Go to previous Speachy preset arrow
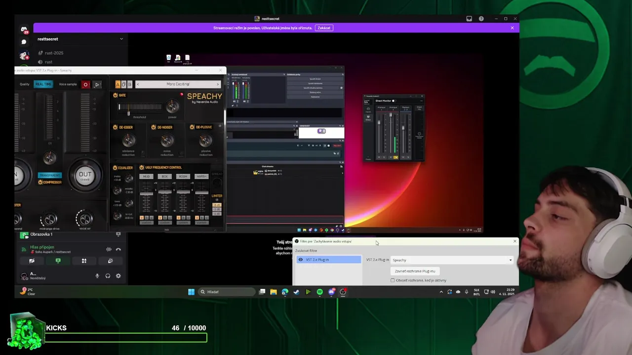Screen dimensions: 632x355 (x=138, y=84)
